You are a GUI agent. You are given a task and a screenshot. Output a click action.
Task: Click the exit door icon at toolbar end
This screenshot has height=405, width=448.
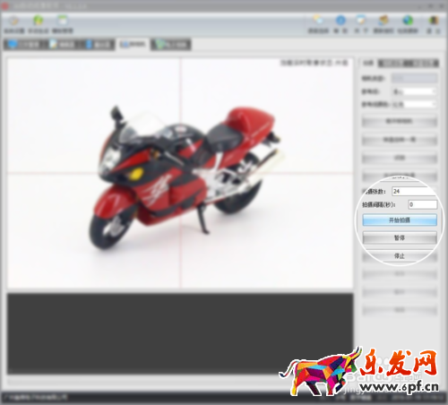click(x=433, y=21)
